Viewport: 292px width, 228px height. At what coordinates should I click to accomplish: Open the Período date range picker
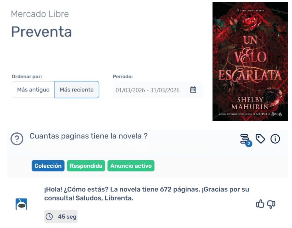click(158, 90)
